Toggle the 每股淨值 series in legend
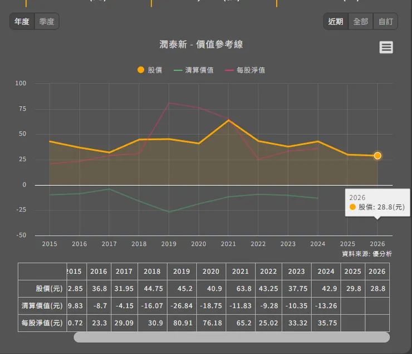 coord(245,70)
